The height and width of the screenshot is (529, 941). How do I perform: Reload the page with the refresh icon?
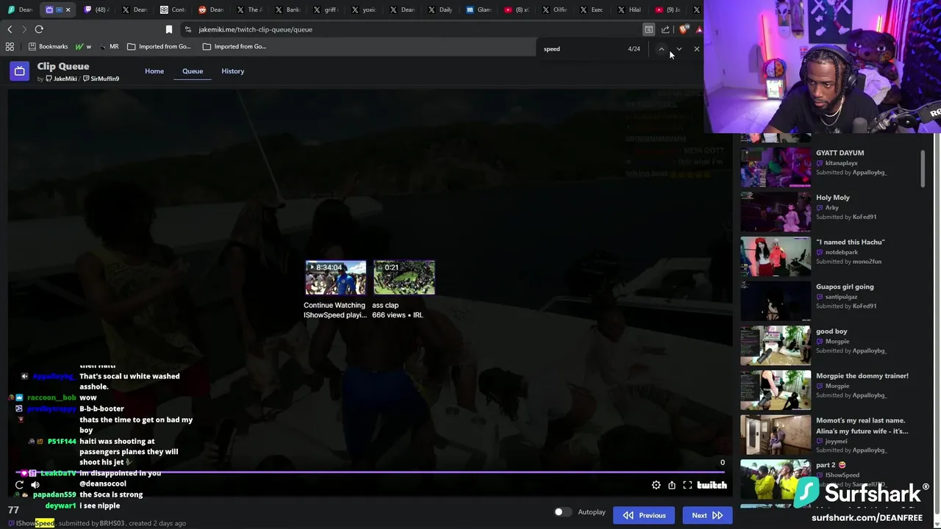coord(39,29)
